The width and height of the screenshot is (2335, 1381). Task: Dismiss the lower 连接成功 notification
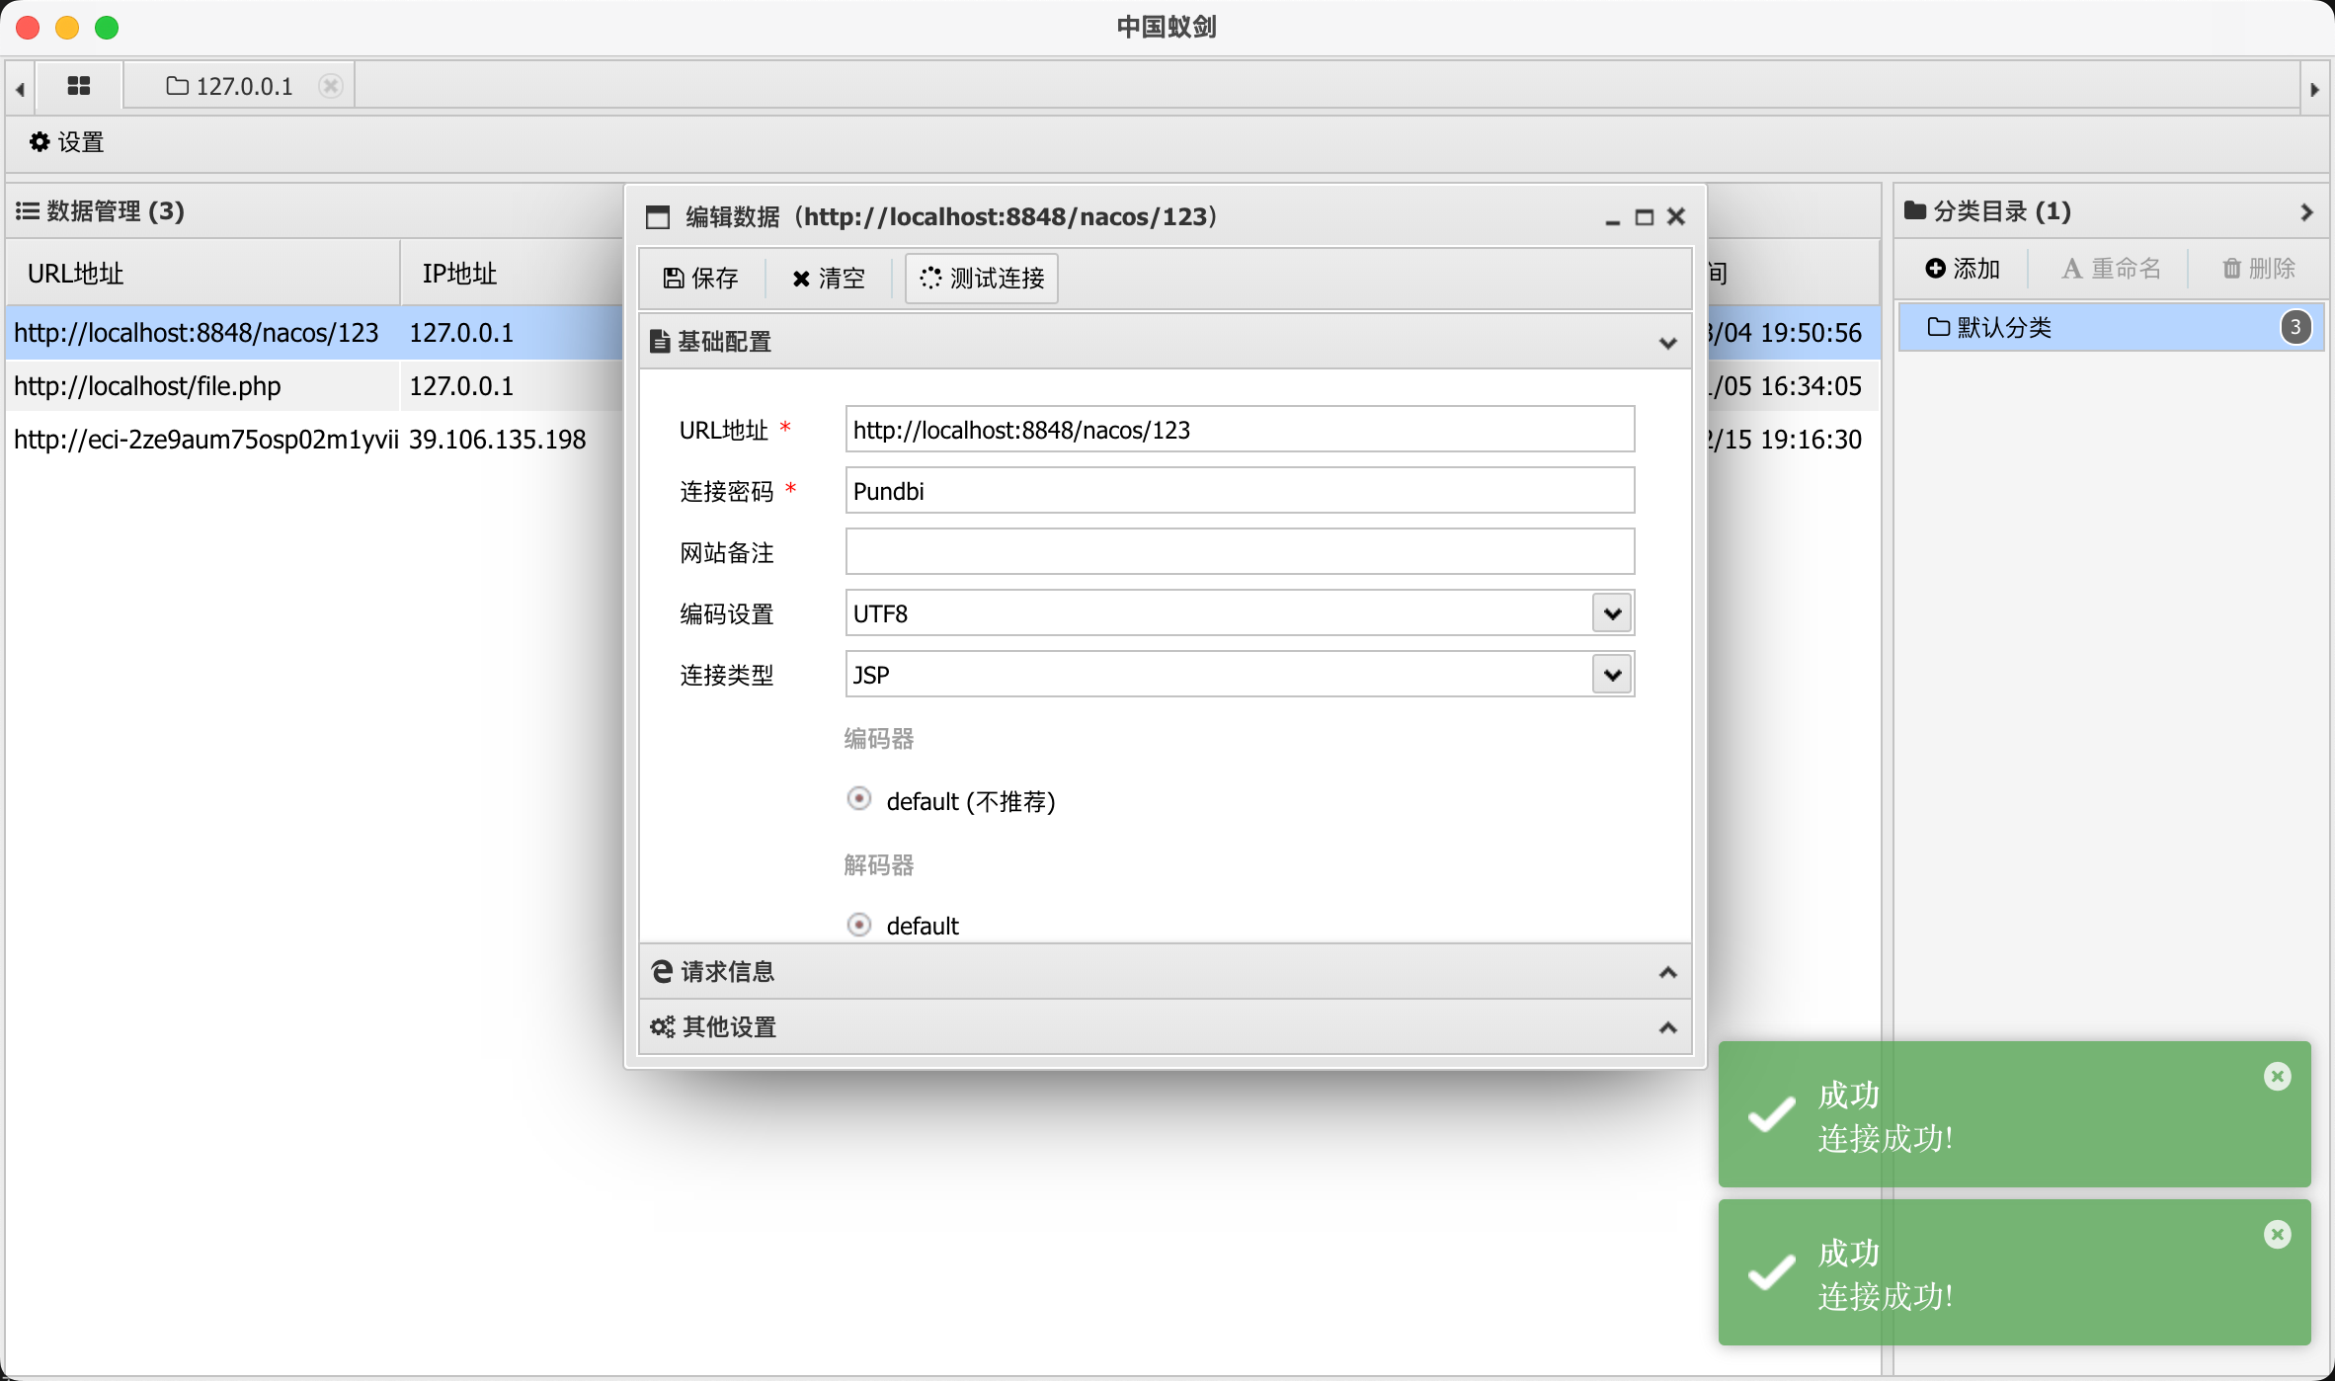point(2278,1235)
